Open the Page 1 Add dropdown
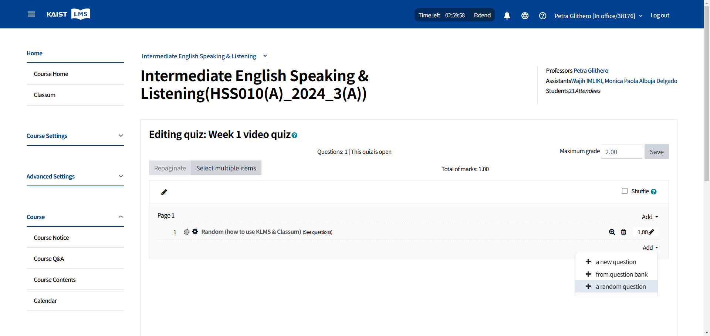710x336 pixels. pos(650,217)
